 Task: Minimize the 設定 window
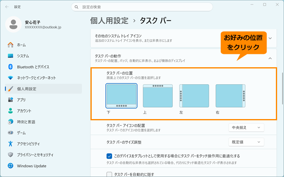click(252, 5)
